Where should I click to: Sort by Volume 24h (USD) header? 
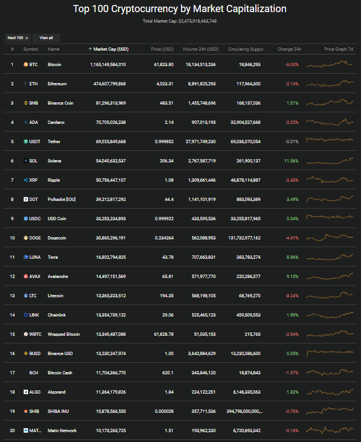[x=200, y=49]
